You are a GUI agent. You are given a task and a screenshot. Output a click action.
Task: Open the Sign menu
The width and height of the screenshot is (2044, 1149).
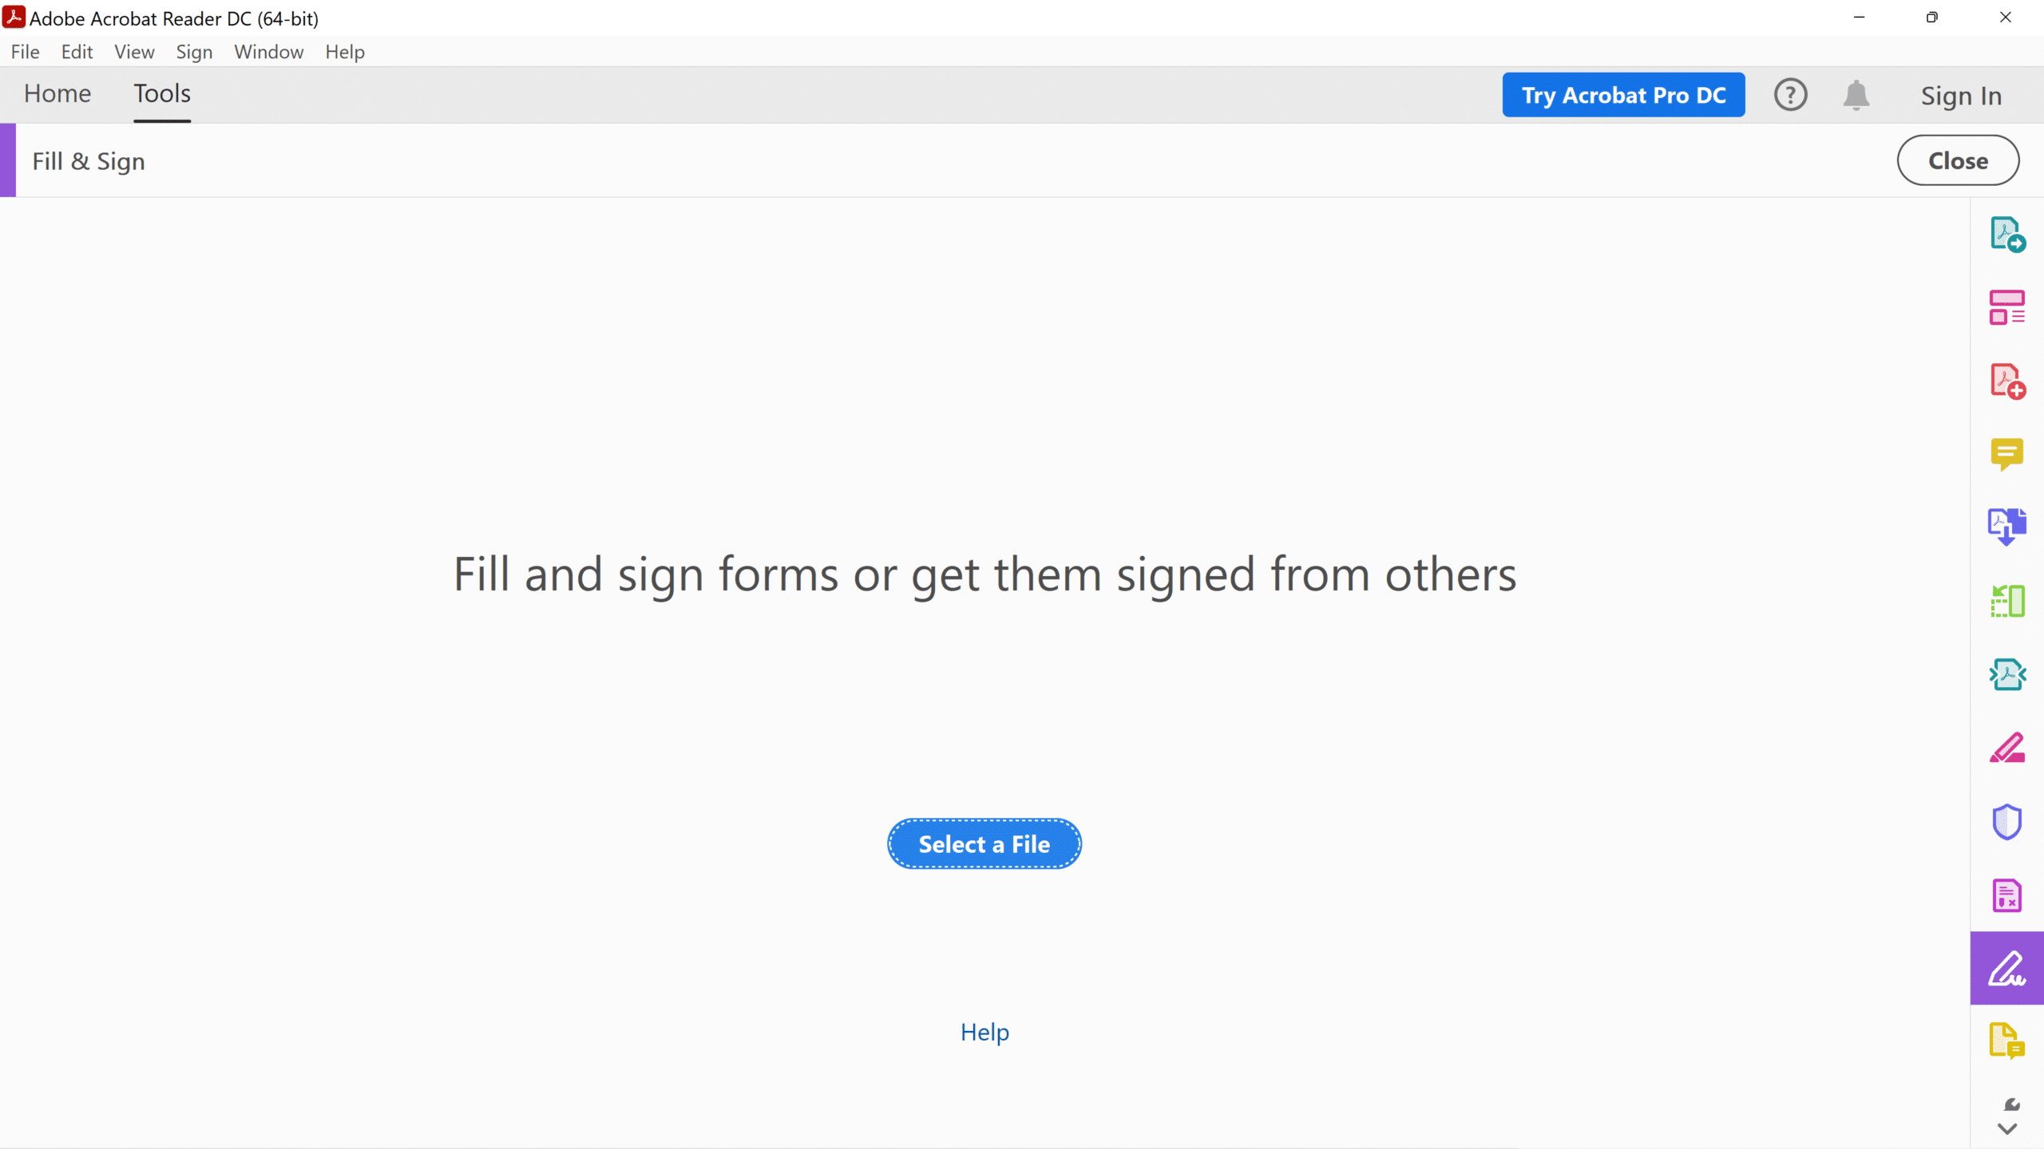(194, 52)
